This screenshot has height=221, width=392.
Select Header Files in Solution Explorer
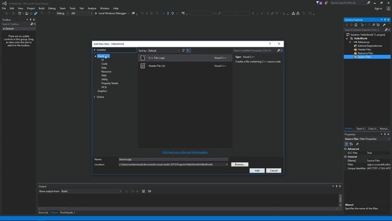(364, 50)
